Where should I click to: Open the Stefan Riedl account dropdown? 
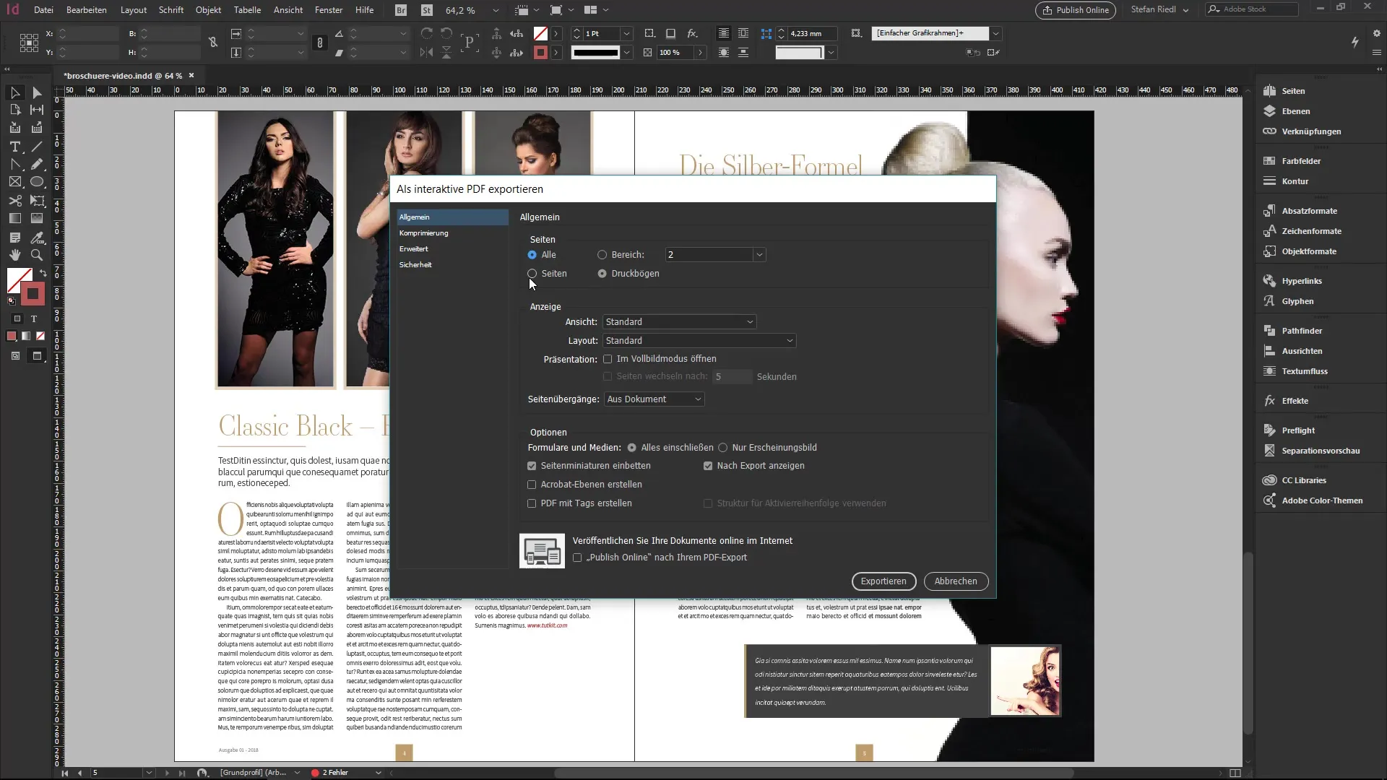pos(1159,10)
